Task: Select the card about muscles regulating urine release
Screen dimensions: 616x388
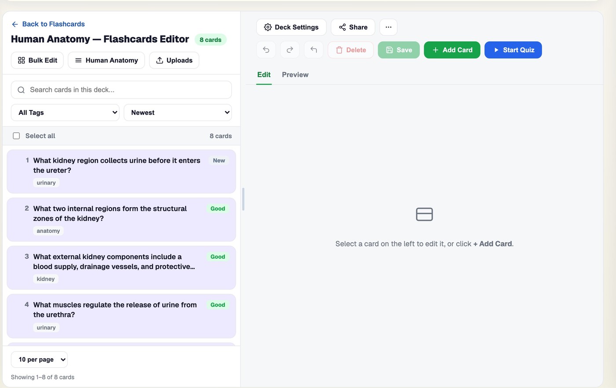Action: (x=121, y=316)
